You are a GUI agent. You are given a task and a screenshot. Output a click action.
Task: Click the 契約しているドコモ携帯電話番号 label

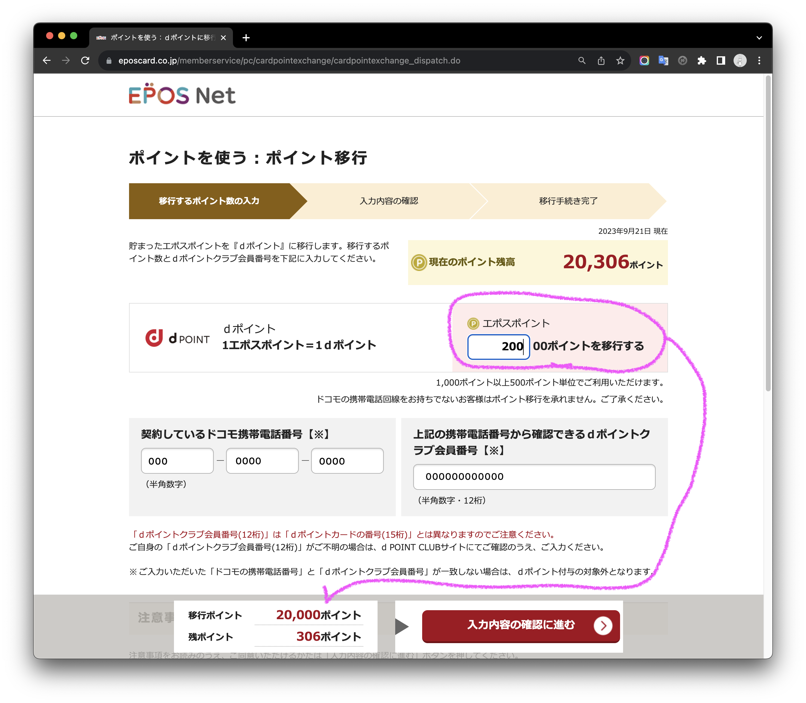237,434
